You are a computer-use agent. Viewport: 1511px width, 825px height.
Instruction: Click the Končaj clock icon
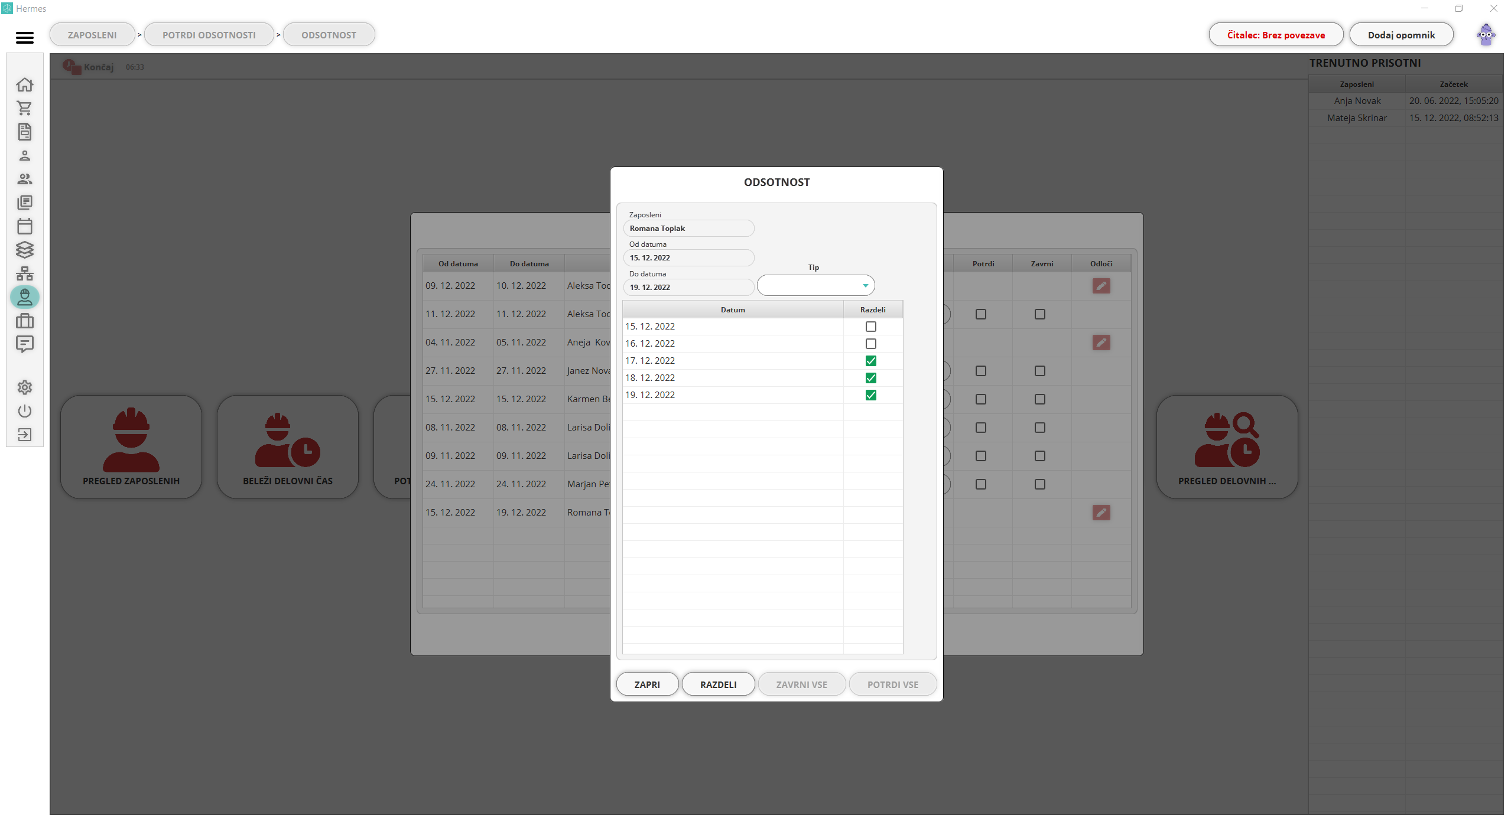tap(72, 67)
